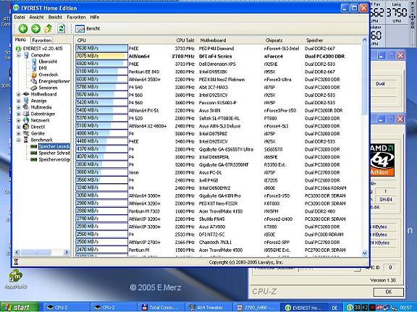
Task: Select the Sensoren tree item
Action: point(48,88)
